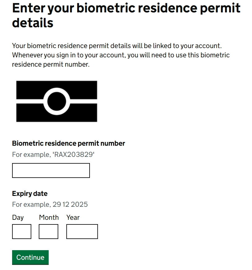Click the green Continue button
Viewport: 252px width, 270px height.
click(30, 257)
